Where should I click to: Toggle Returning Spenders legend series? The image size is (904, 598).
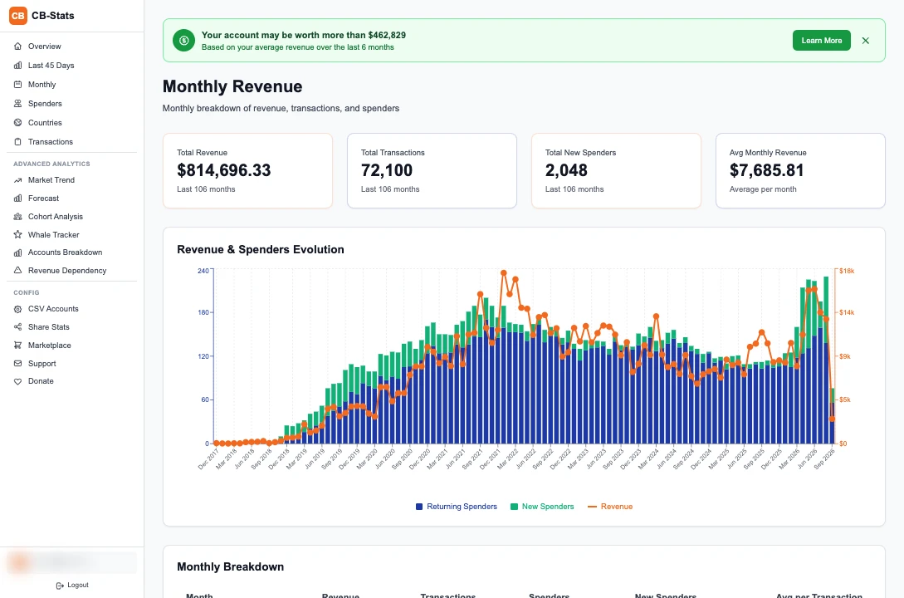tap(456, 507)
